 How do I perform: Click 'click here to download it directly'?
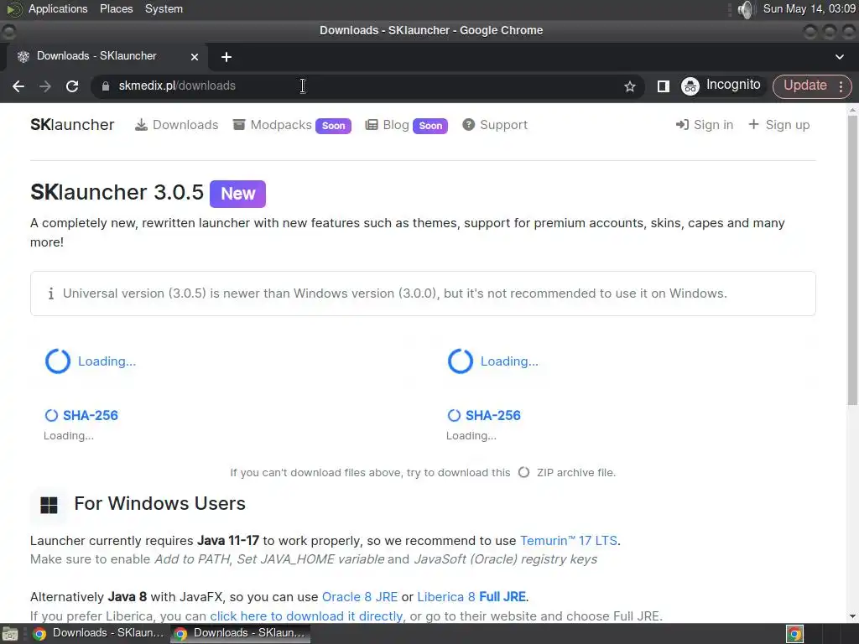click(x=306, y=616)
